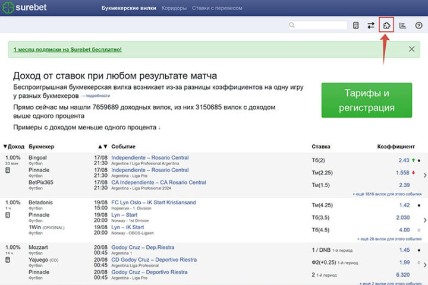Expand the Independiente surebet row chevron
The height and width of the screenshot is (285, 428).
[x=424, y=175]
